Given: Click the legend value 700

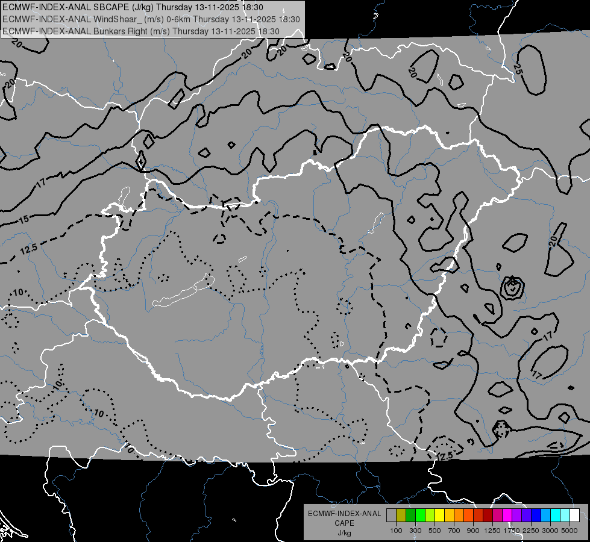Looking at the screenshot, I should [x=454, y=531].
